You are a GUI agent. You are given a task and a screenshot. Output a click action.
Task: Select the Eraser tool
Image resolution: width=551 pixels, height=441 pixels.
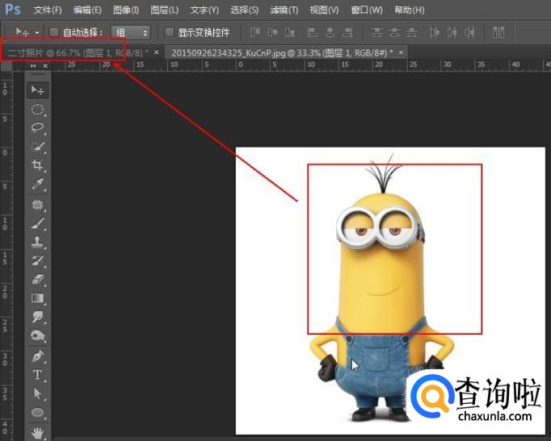(37, 280)
